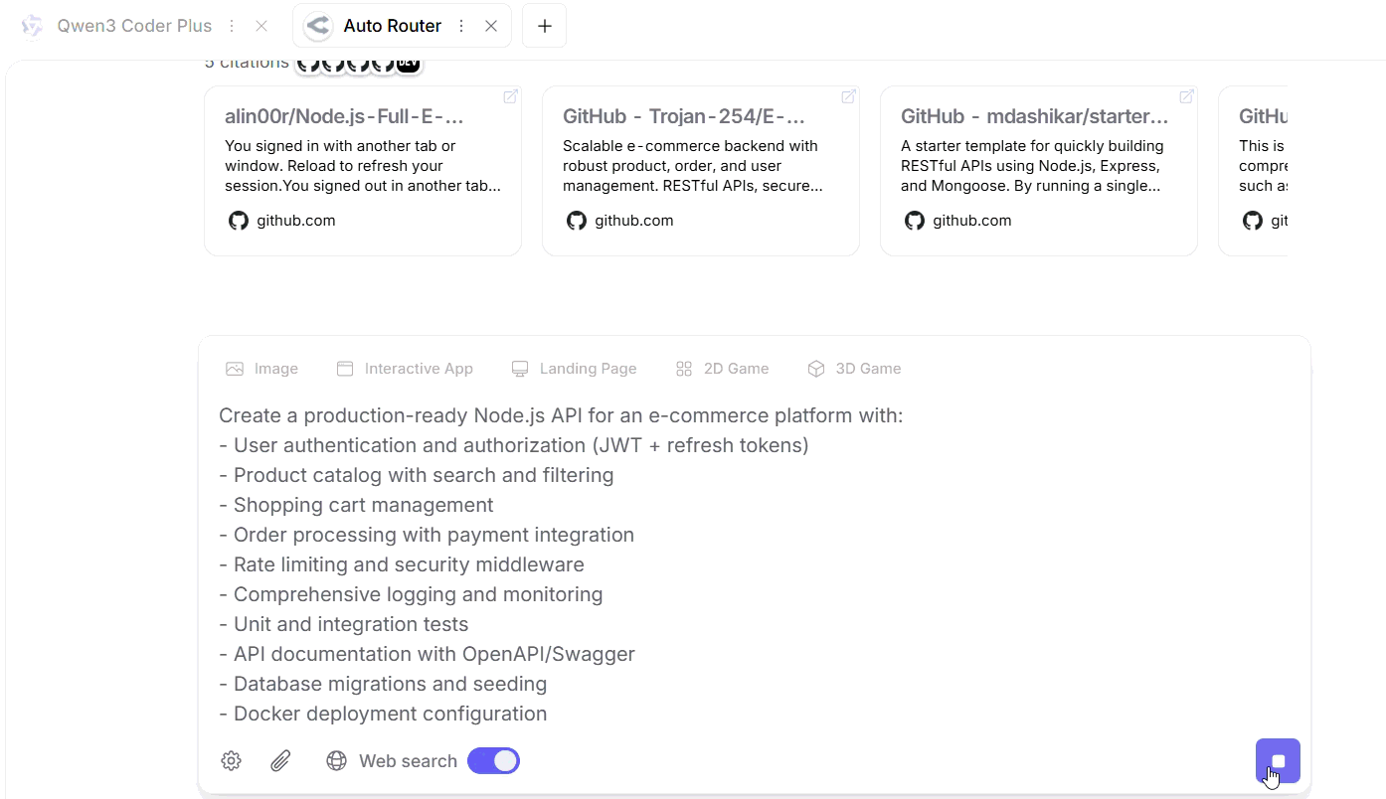
Task: Open external link on Trojan-254 citation card
Action: coord(848,96)
